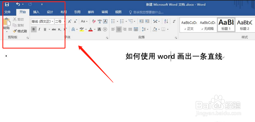Expand the 粘贴 options dropdown arrow
This screenshot has height=122, width=255.
pyautogui.click(x=7, y=31)
